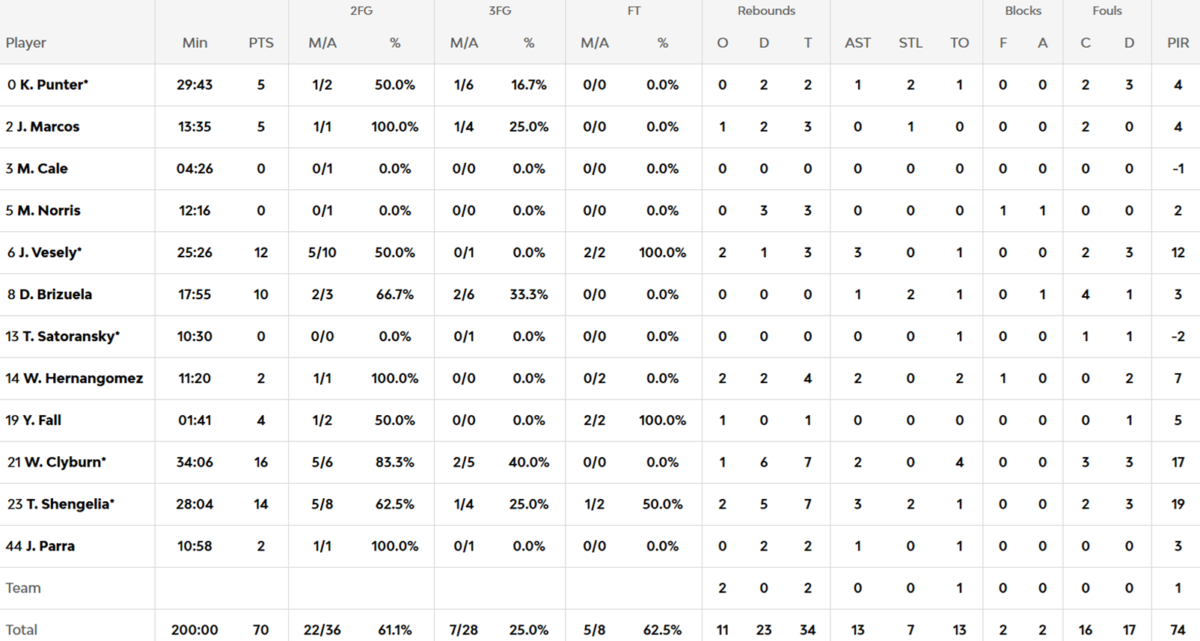Viewport: 1200px width, 641px height.
Task: Select J. Parra in the stats table
Action: click(x=49, y=545)
